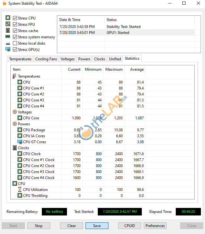The image size is (205, 234).
Task: Uncheck the Stress FPU checkbox
Action: pyautogui.click(x=15, y=24)
